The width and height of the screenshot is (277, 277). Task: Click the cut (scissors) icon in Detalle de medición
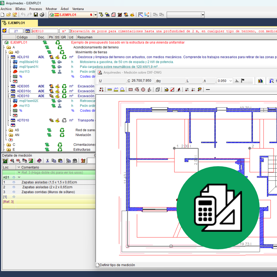tap(47, 161)
